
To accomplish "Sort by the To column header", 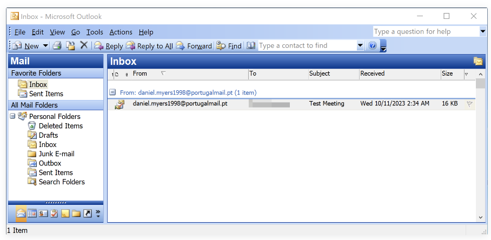I will pyautogui.click(x=278, y=74).
